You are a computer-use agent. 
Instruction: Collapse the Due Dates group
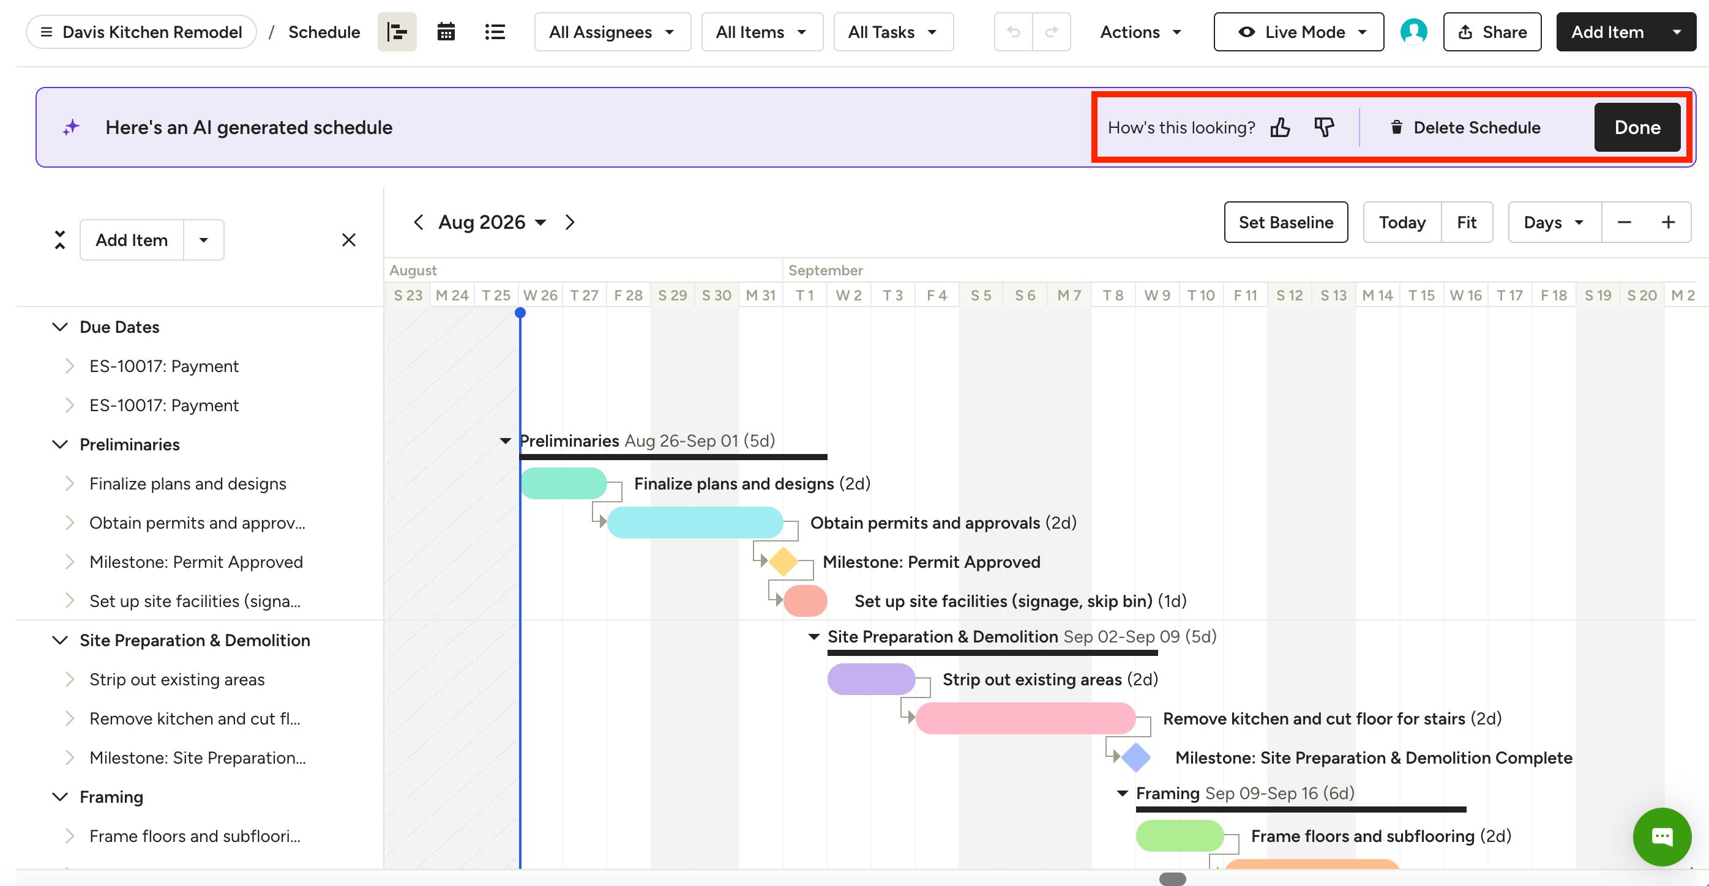(60, 327)
